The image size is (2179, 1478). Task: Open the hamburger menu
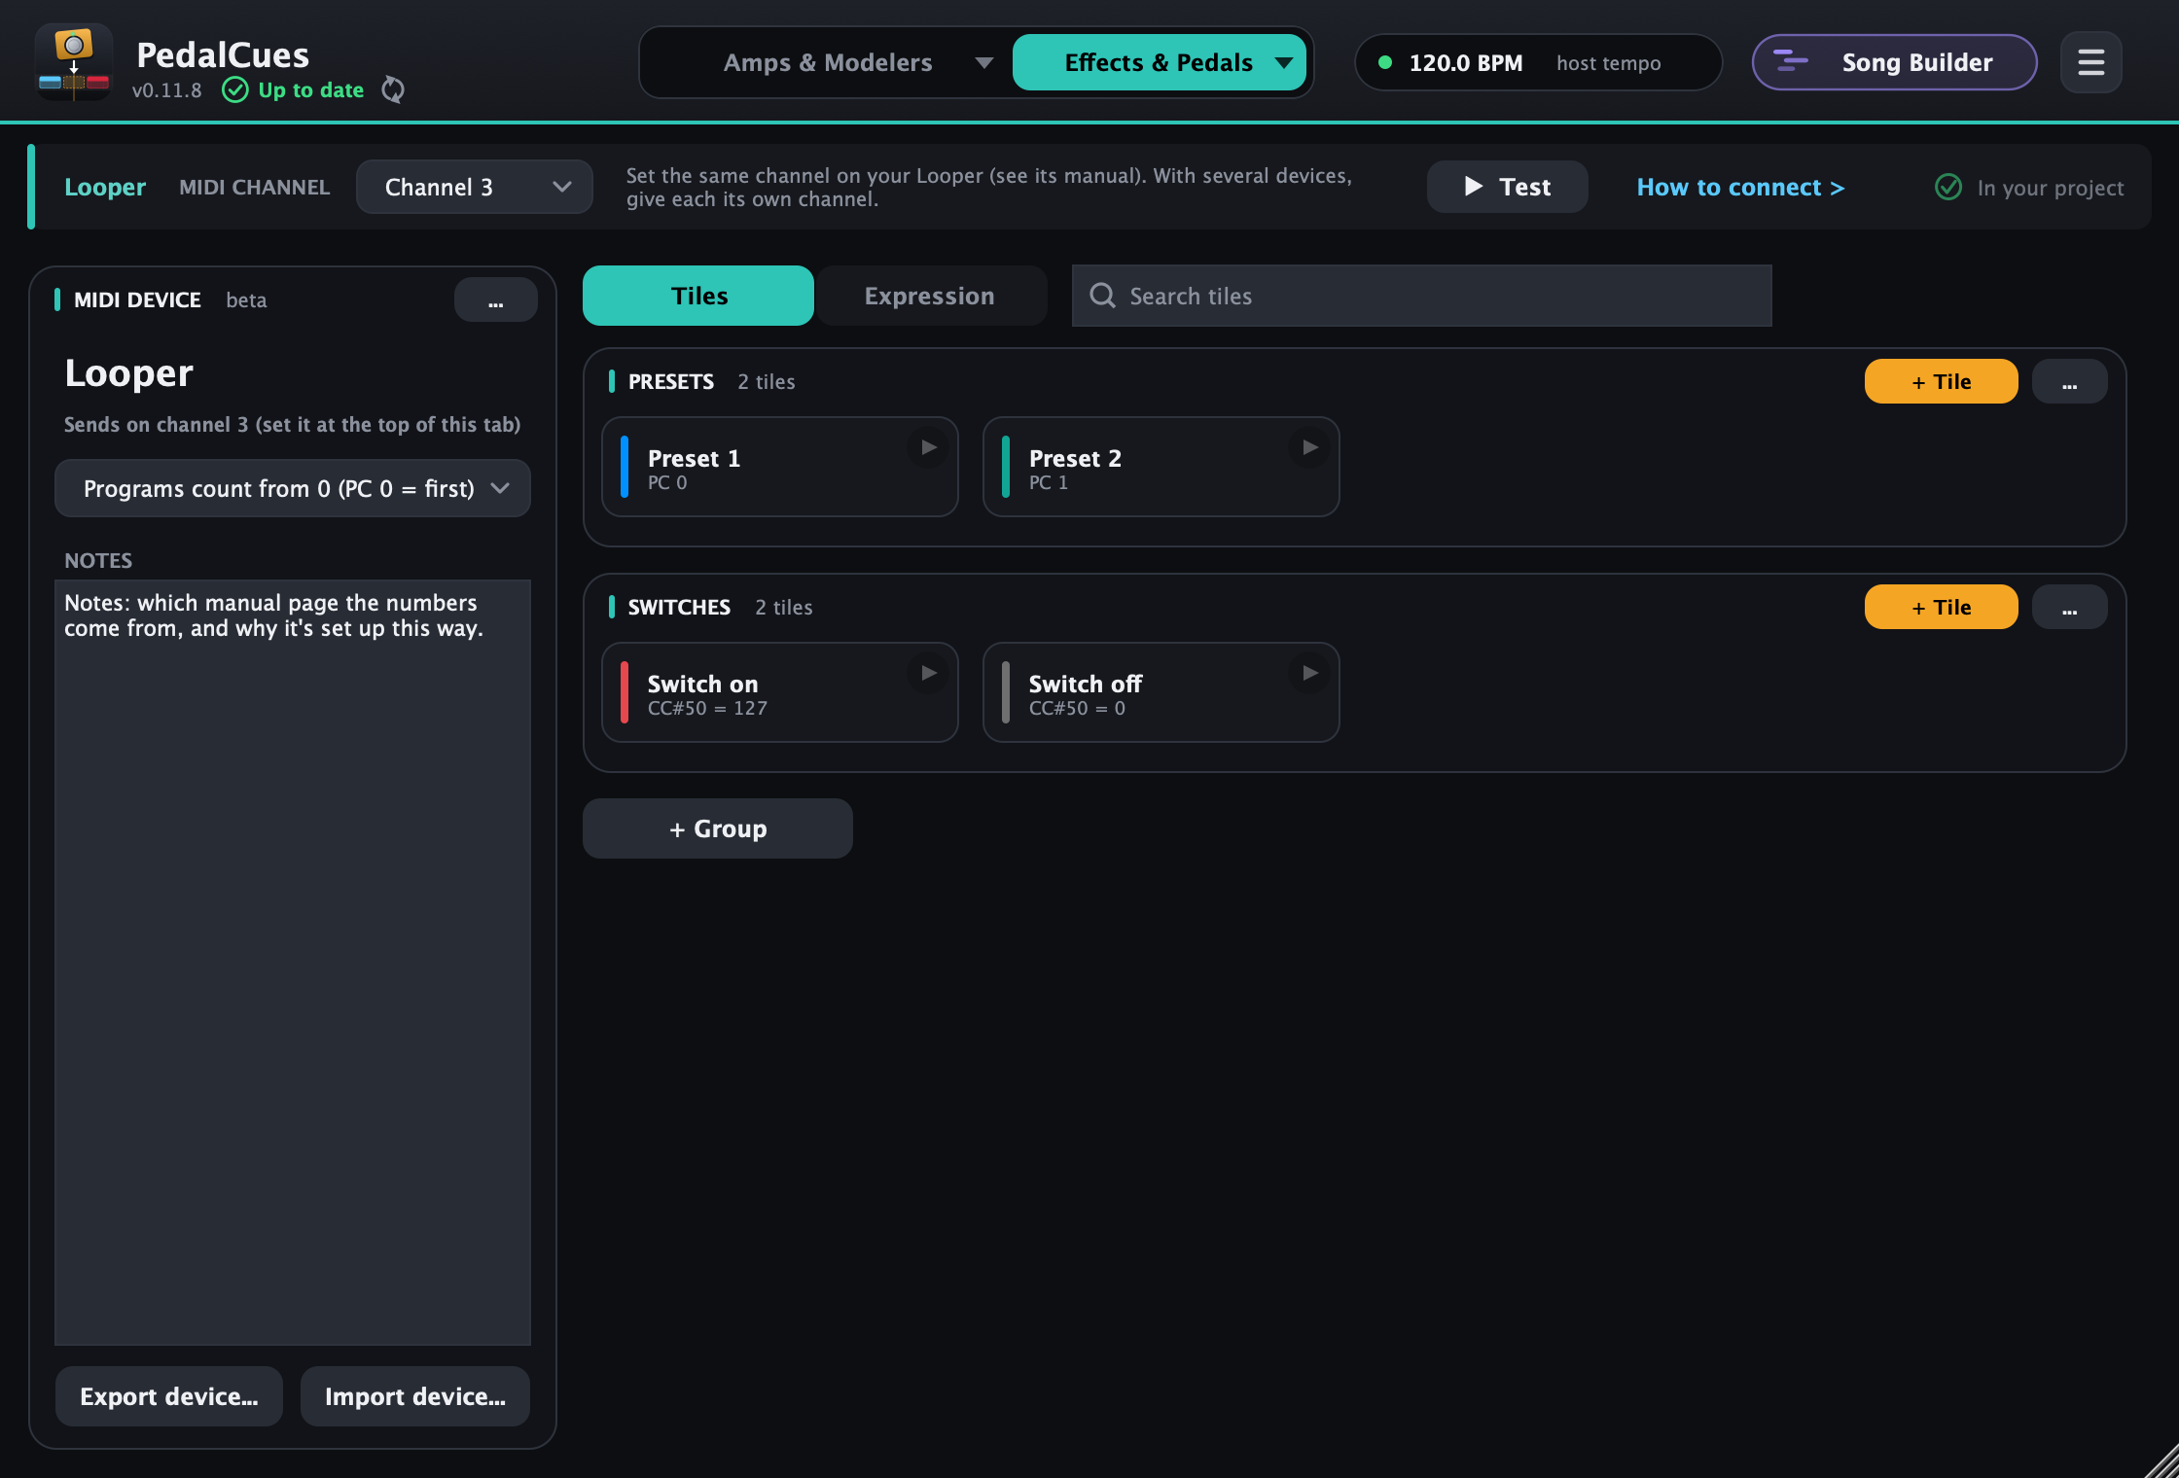tap(2090, 62)
